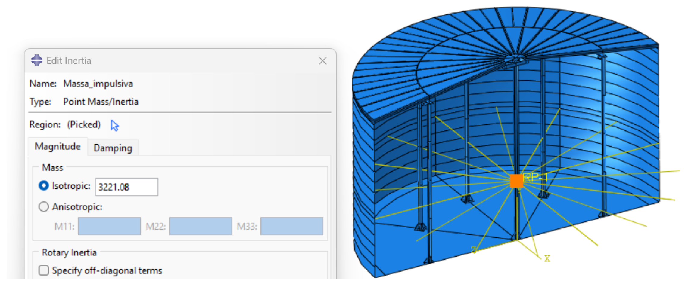Image resolution: width=685 pixels, height=287 pixels.
Task: Select the Isotropic mass radio button
Action: click(x=44, y=186)
